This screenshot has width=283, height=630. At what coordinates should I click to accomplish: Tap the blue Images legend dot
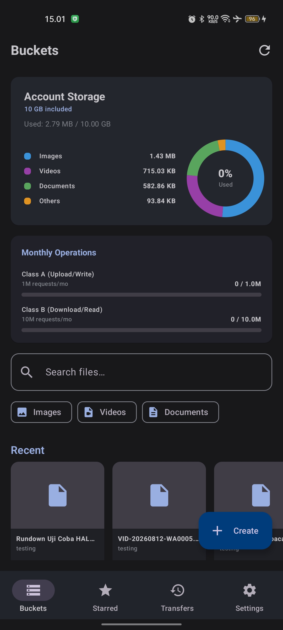point(28,156)
